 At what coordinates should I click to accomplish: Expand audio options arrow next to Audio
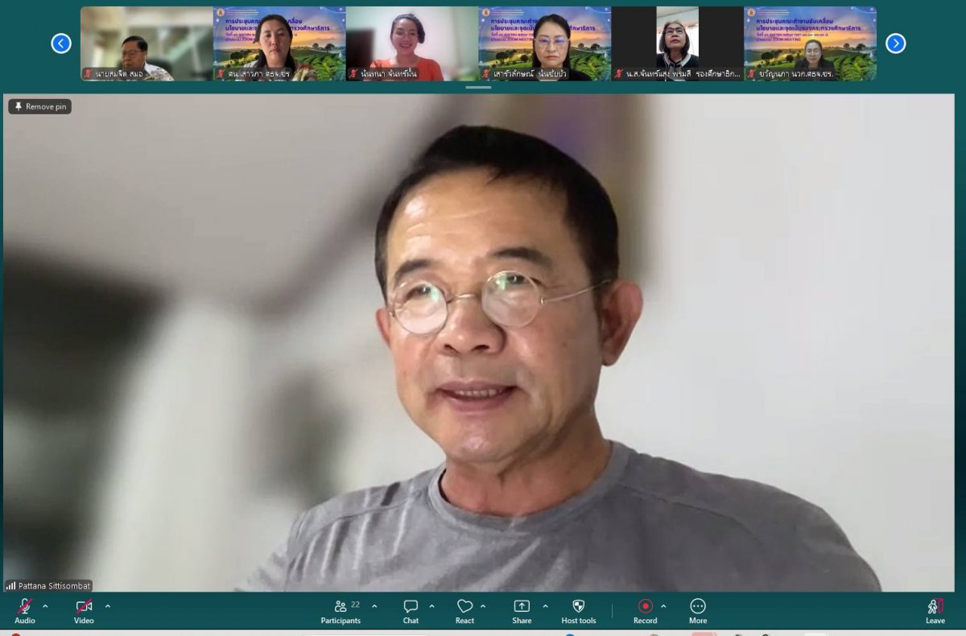click(x=45, y=606)
